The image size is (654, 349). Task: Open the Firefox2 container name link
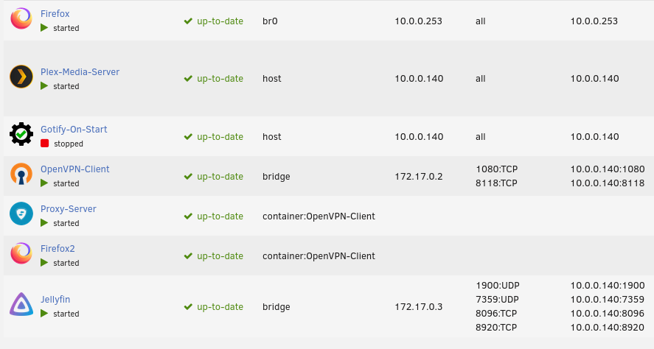point(58,249)
